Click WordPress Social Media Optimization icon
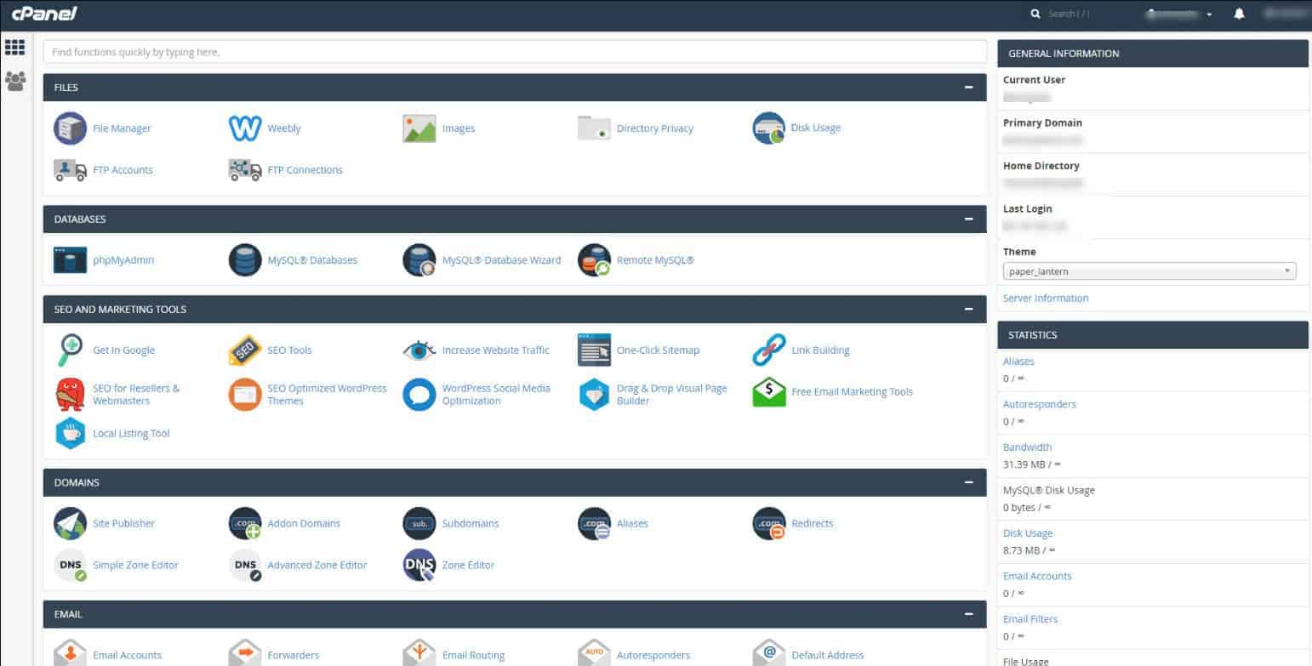Screen dimensions: 1312x666 419,395
